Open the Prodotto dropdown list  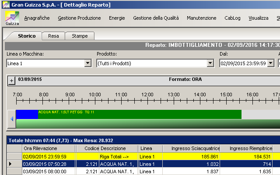[x=209, y=63]
